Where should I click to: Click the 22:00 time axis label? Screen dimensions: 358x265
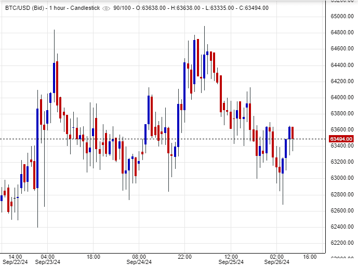[185, 257]
